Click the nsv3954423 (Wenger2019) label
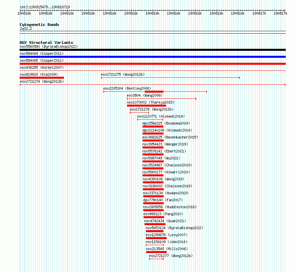The image size is (295, 272). [x=165, y=144]
